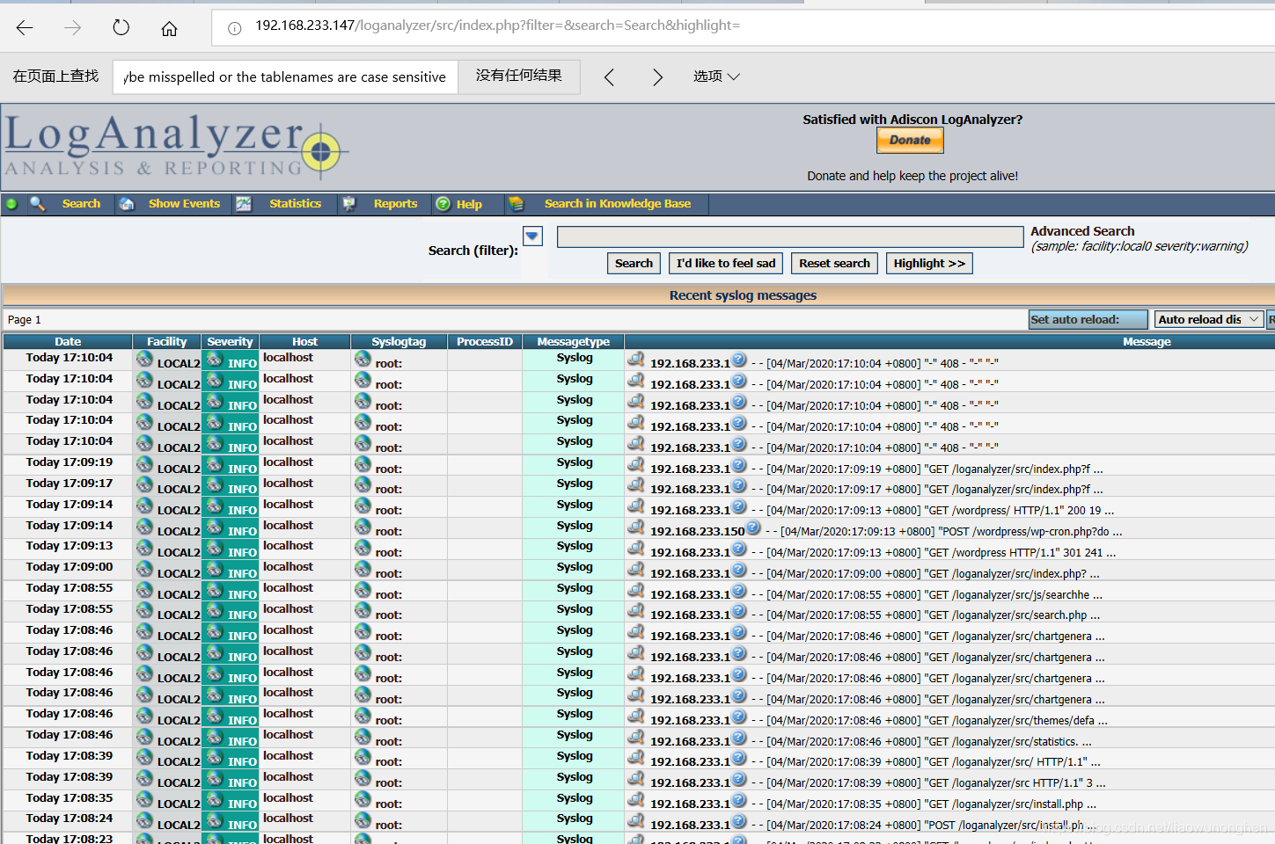Viewport: 1275px width, 844px height.
Task: Open the Auto reload dropdown
Action: (x=1208, y=319)
